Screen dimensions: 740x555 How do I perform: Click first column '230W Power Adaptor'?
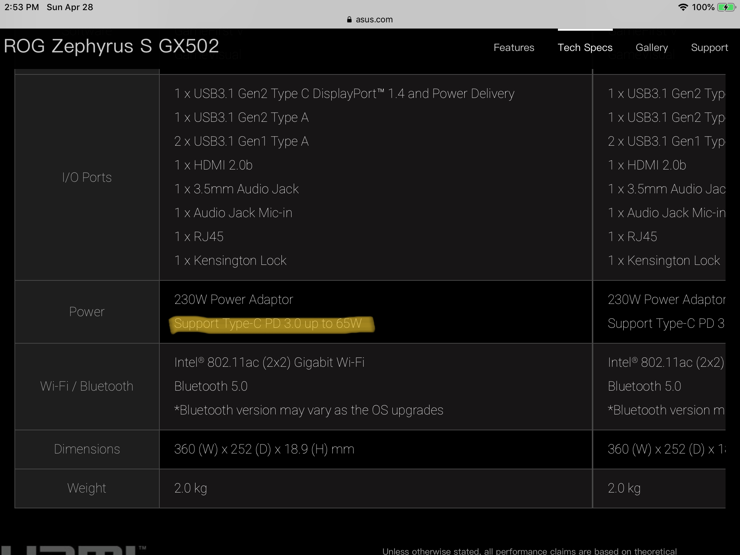click(233, 300)
